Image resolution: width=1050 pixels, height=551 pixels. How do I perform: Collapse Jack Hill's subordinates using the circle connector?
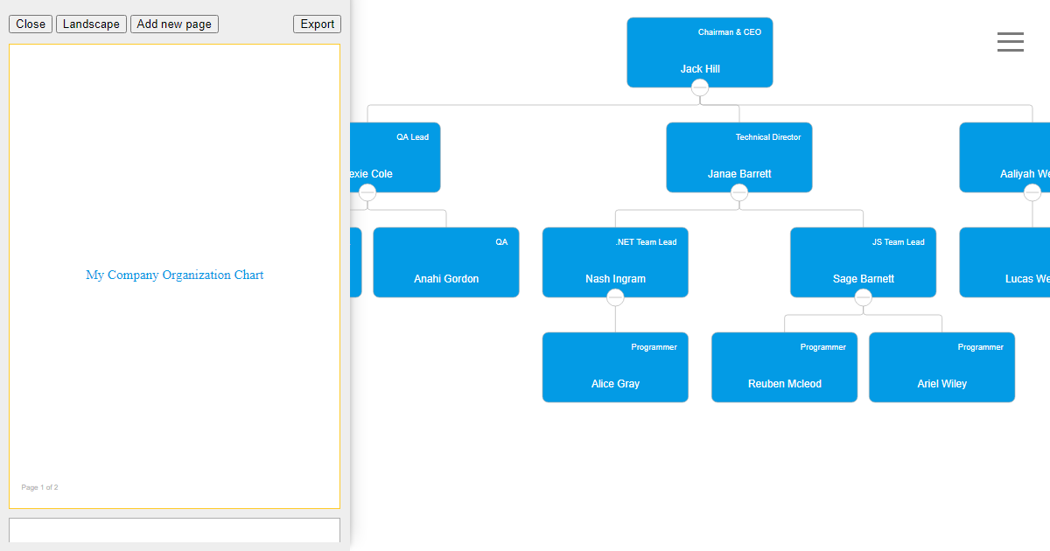tap(700, 87)
